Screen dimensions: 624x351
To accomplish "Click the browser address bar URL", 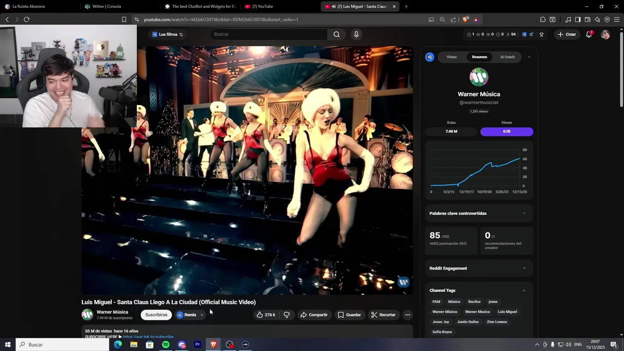I will 221,19.
